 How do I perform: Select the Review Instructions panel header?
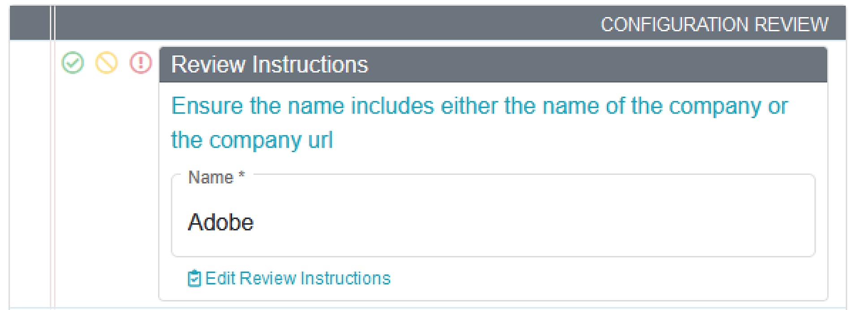coord(493,64)
